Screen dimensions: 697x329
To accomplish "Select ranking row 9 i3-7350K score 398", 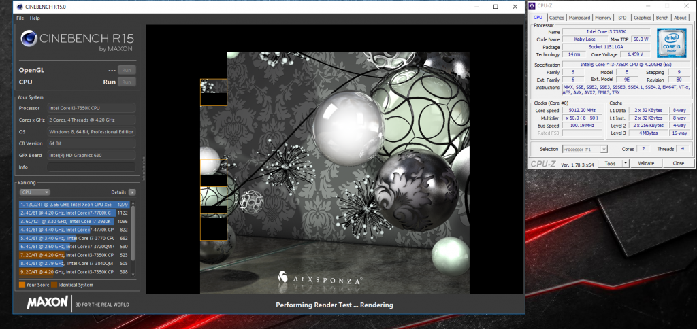I will [x=74, y=272].
